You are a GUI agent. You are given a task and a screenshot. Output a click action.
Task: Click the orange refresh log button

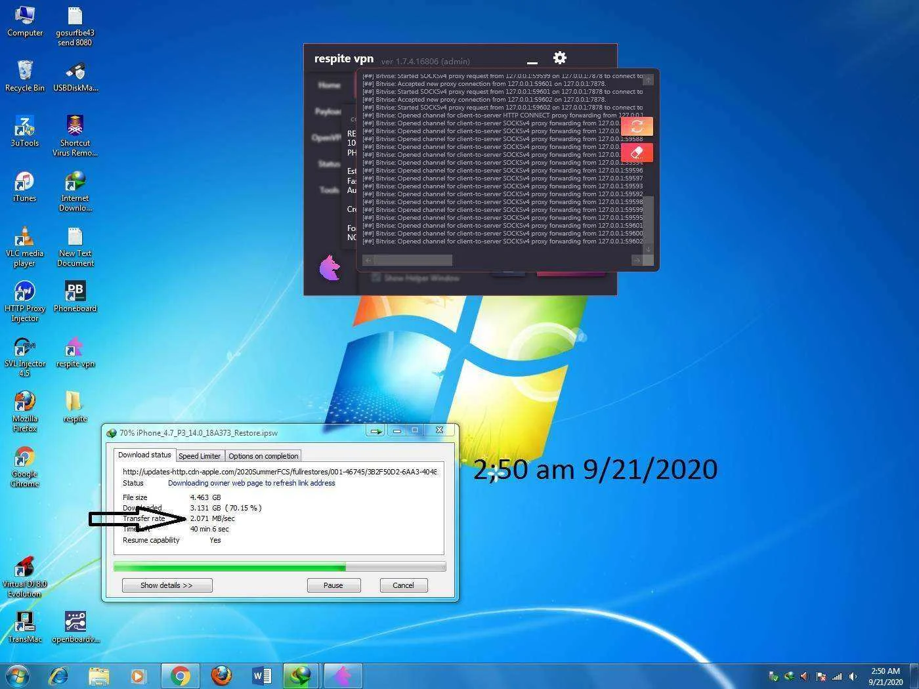(637, 127)
